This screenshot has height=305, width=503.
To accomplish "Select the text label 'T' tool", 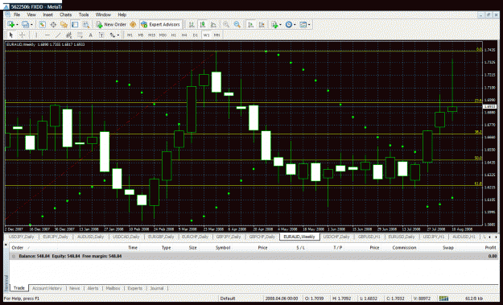I will (101, 35).
